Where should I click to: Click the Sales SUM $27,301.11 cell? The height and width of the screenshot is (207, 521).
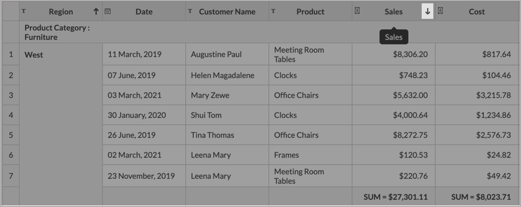click(x=394, y=196)
